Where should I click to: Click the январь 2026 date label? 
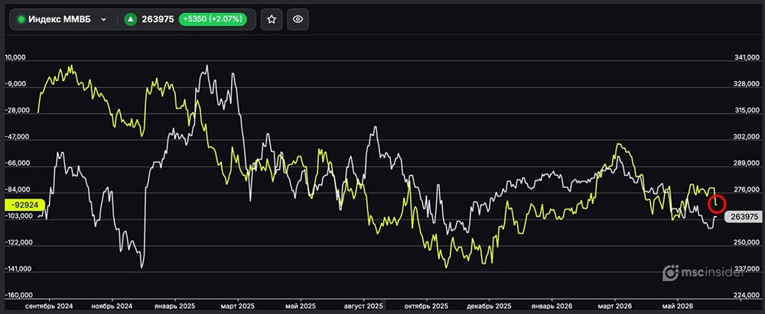552,306
